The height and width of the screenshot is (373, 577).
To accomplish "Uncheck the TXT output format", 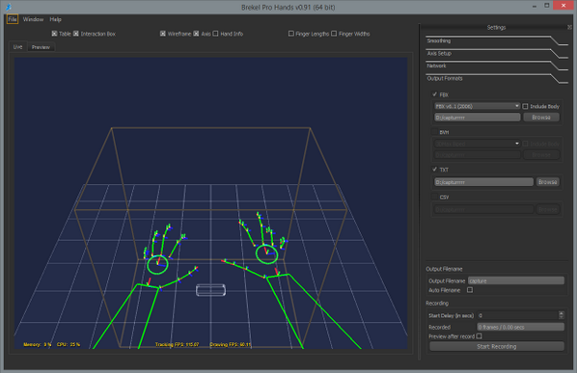I will [434, 169].
